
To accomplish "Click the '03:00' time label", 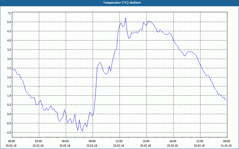I will 38,141.
